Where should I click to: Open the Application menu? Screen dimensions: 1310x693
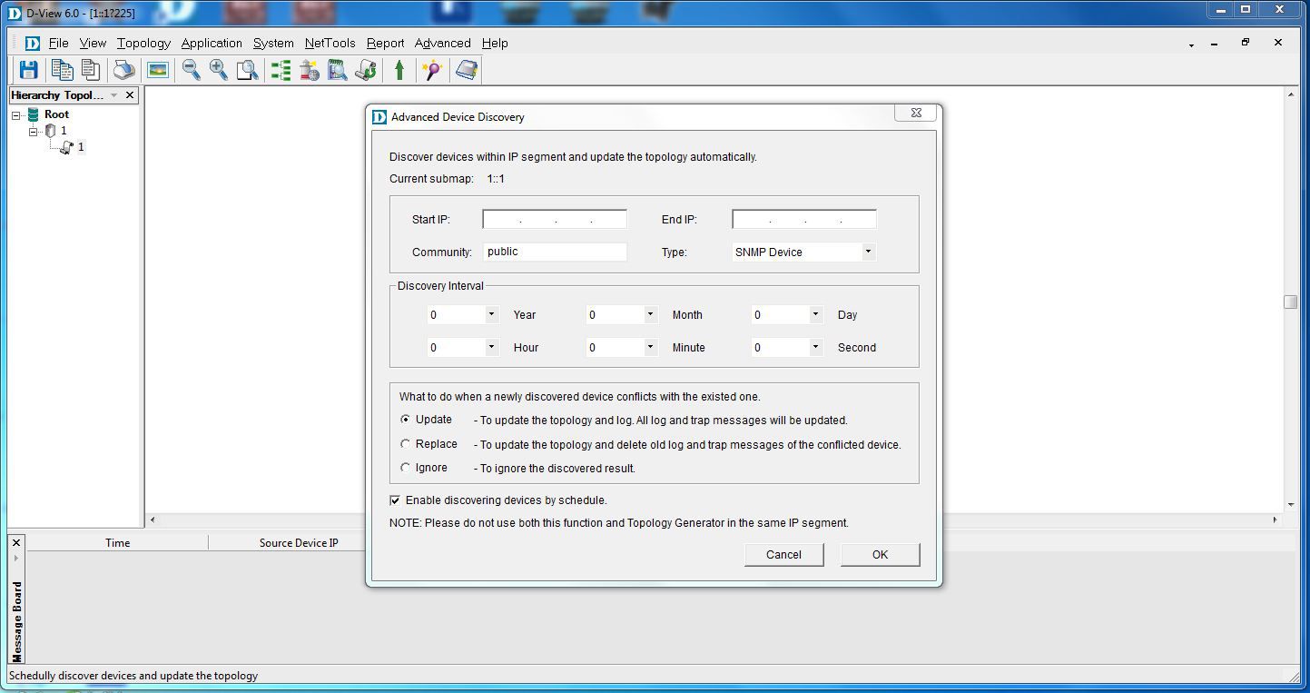coord(212,43)
